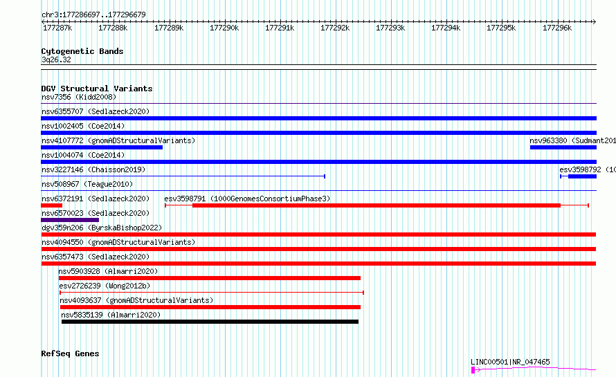616x377 pixels.
Task: Click the 177293k ruler tick label
Action: click(x=390, y=28)
